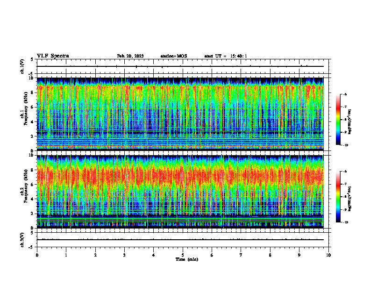370x286 pixels.
Task: Click the ch.1 colorbar "-8" label
Action: point(345,120)
